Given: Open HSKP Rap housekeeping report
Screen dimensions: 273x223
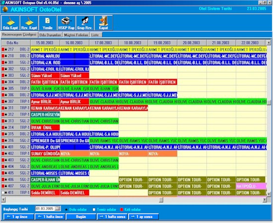Looking at the screenshot, I should (66, 23).
